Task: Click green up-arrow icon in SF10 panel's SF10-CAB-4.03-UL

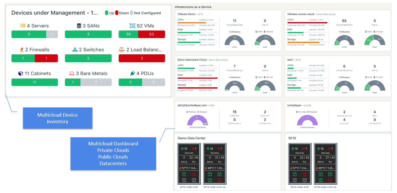Action: (x=318, y=149)
